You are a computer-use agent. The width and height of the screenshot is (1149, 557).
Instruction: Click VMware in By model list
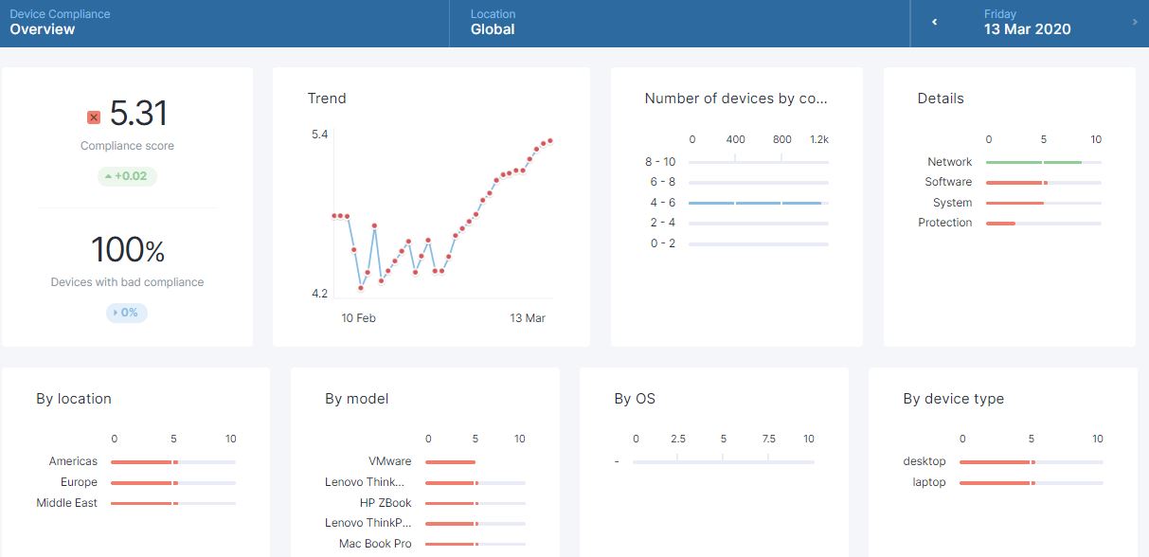[390, 461]
